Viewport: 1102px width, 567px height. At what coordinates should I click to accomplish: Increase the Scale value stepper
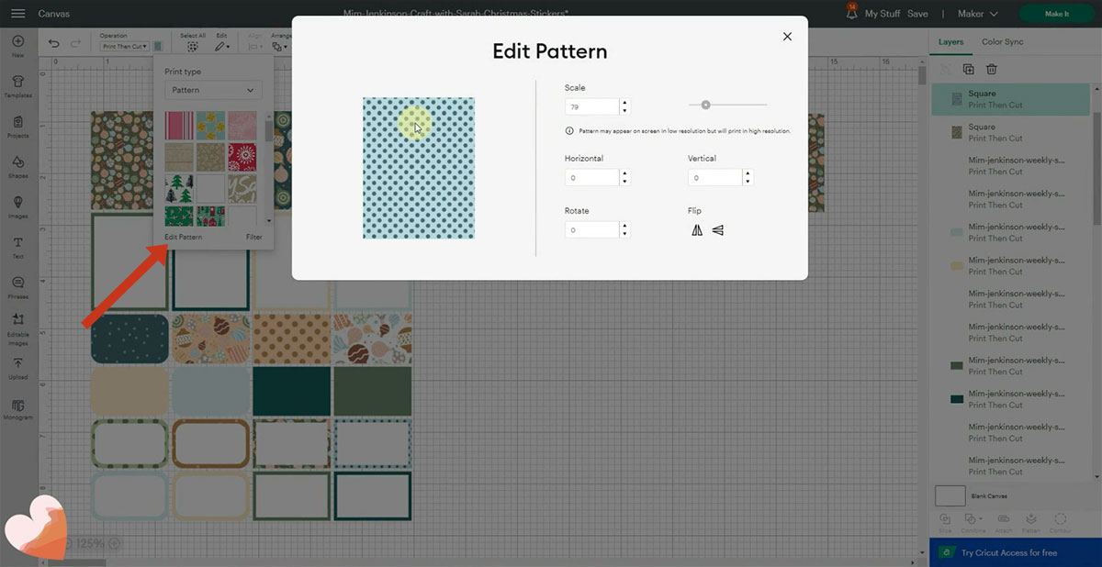pyautogui.click(x=624, y=102)
